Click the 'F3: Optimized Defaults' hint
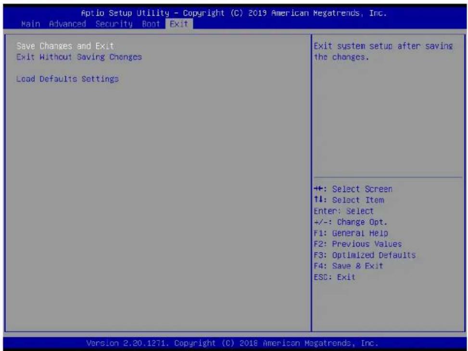 click(365, 255)
